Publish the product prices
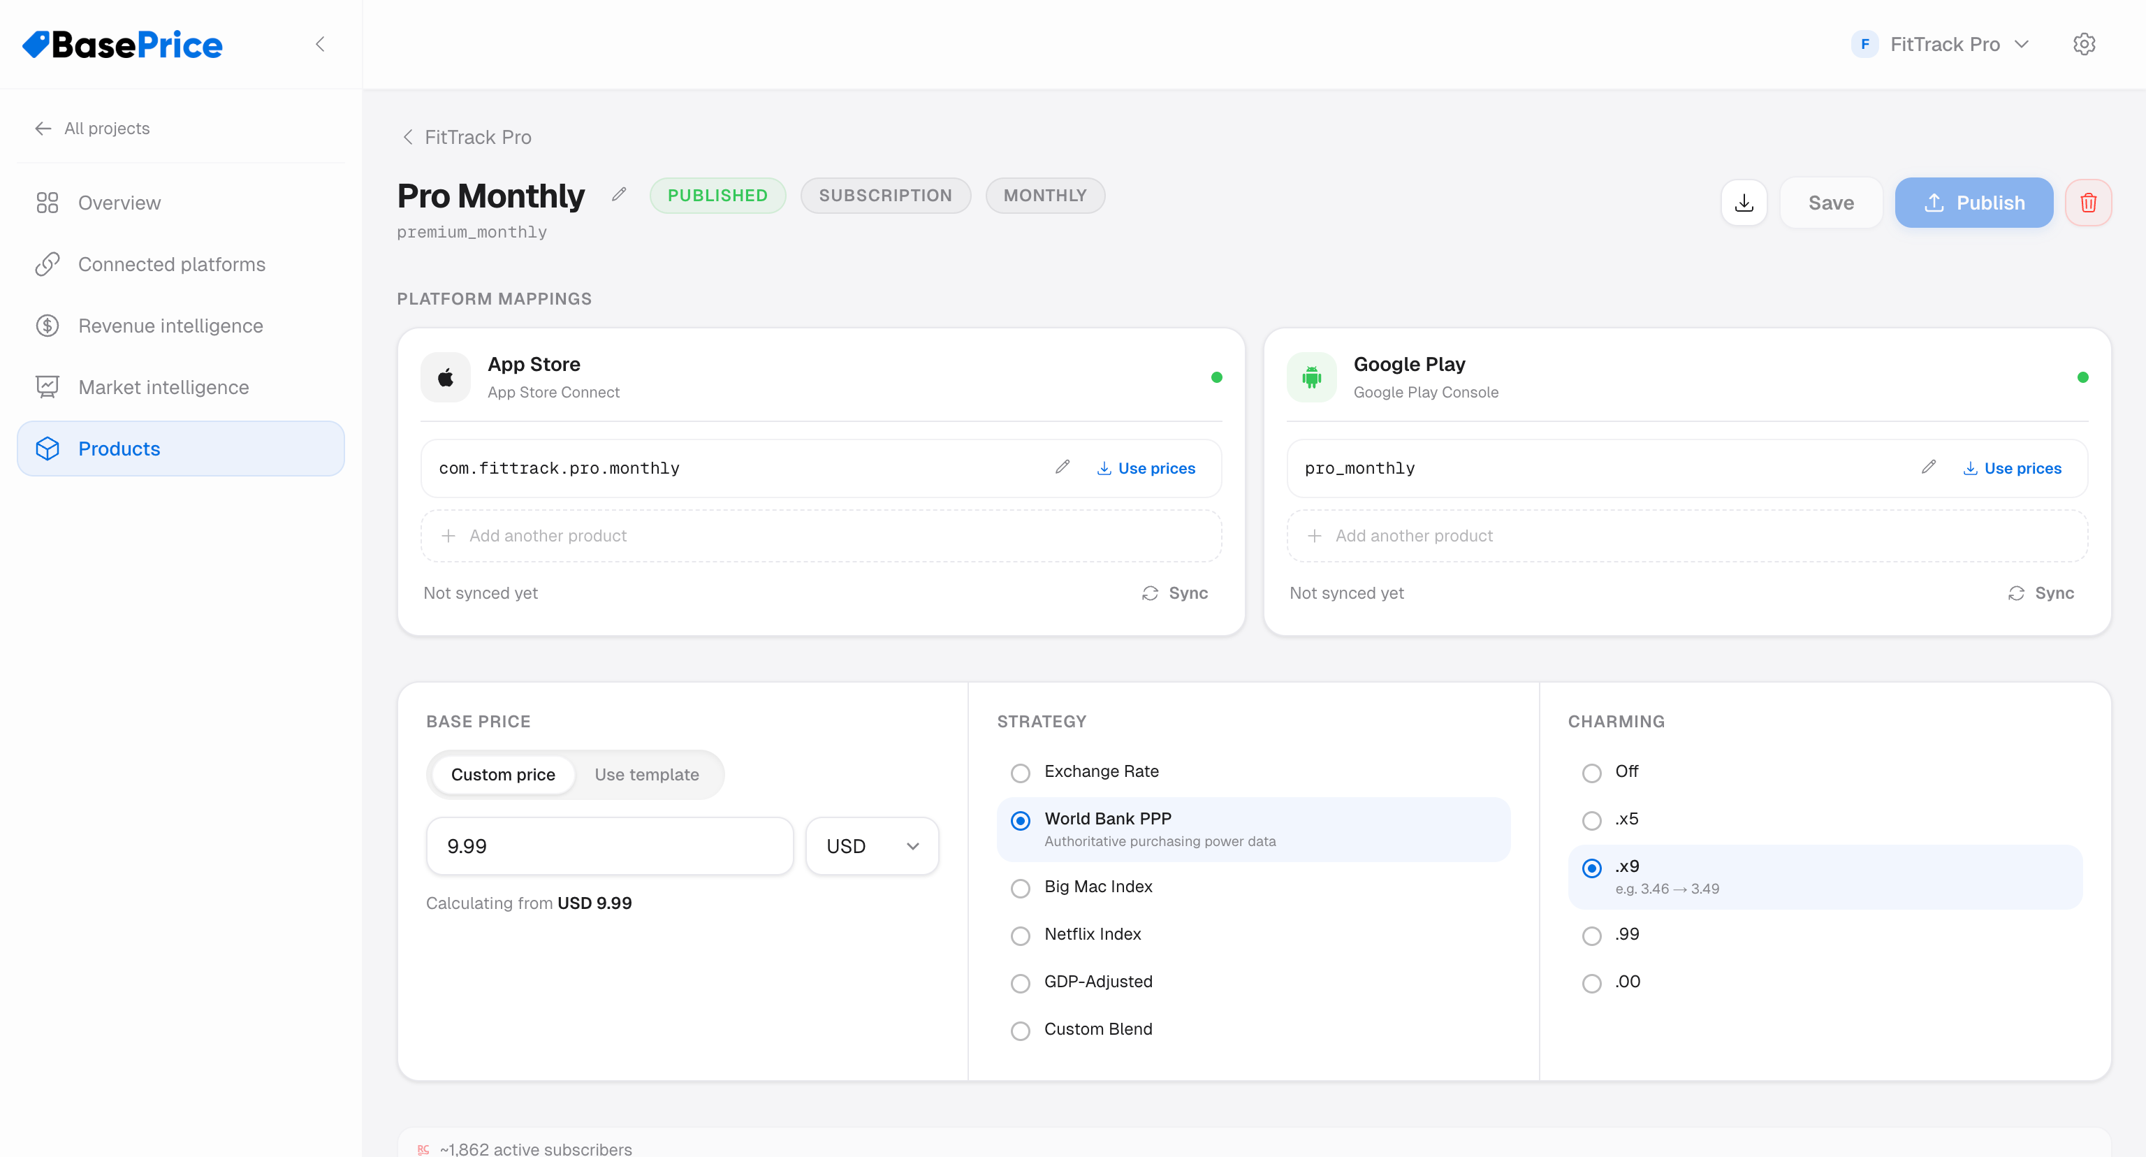The height and width of the screenshot is (1157, 2146). point(1973,203)
